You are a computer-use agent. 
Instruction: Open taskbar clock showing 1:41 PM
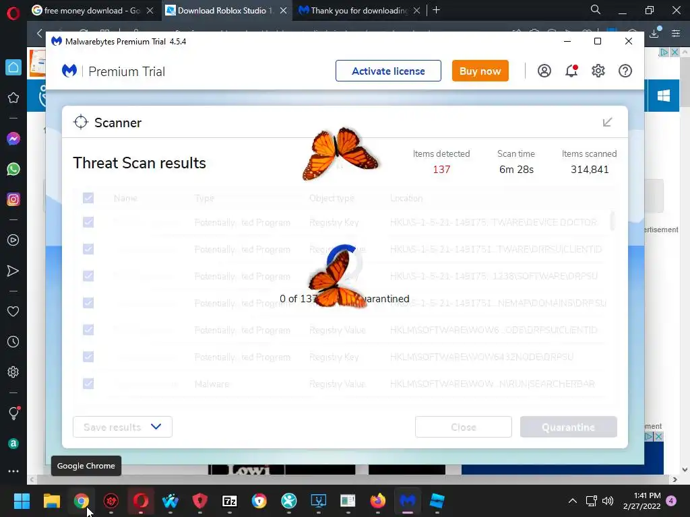[641, 501]
